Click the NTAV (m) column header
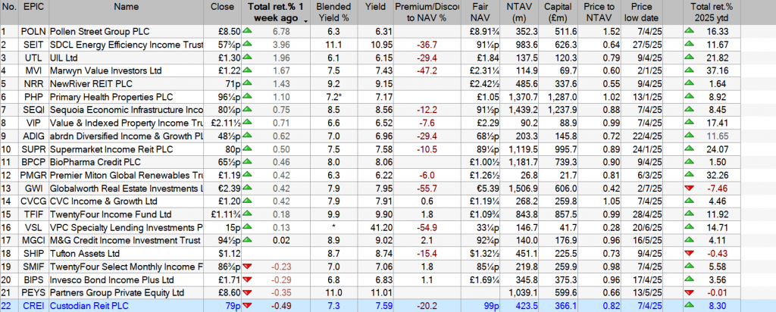 518,12
